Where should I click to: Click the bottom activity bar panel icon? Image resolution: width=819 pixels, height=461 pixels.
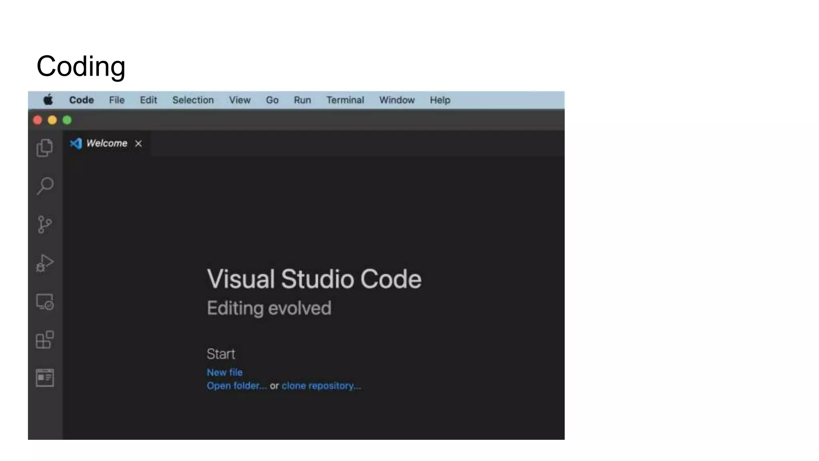(x=45, y=378)
